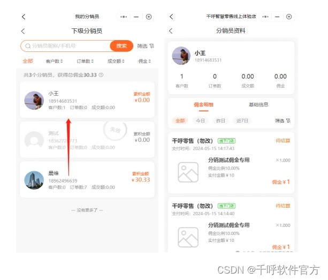Switch to the 佣金明细 tab

[x=203, y=105]
